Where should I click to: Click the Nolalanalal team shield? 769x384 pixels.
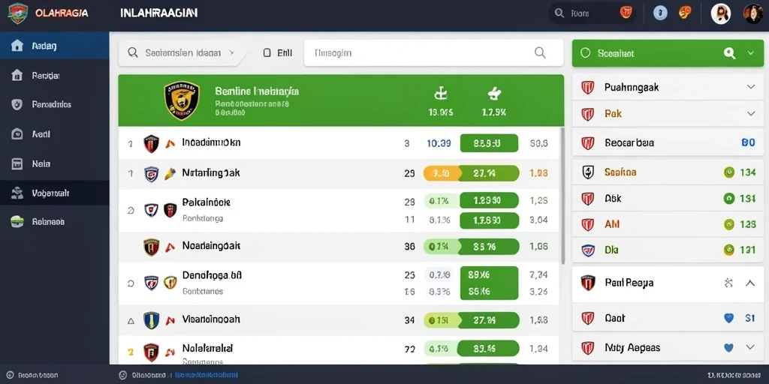click(151, 352)
